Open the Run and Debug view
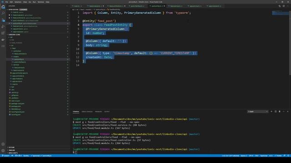The image size is (291, 163). click(3, 26)
